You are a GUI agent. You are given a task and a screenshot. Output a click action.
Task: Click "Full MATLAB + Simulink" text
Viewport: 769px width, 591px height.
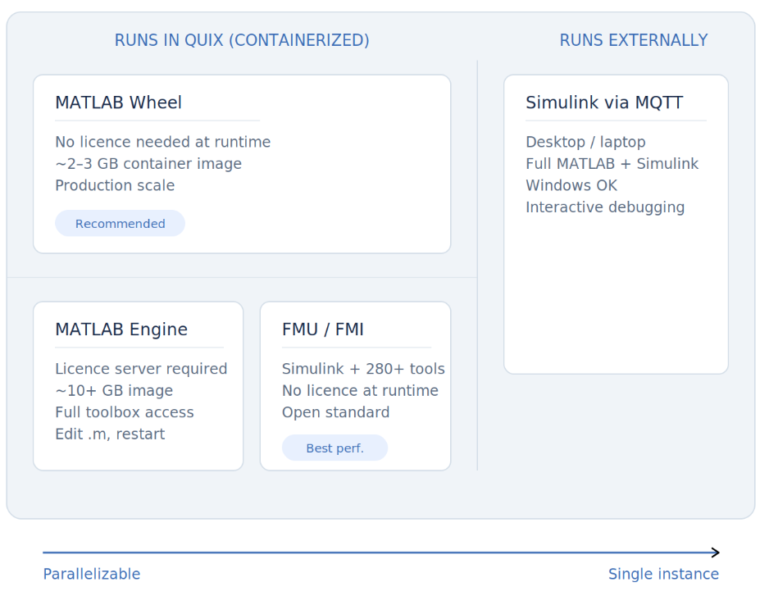point(612,163)
